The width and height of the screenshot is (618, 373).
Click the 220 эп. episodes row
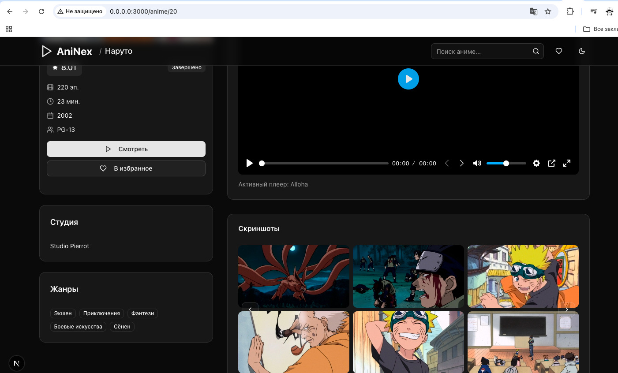tap(63, 87)
